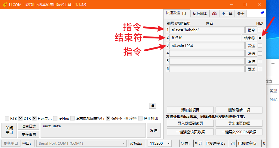
Task: Click the uart data input box
Action: (x=93, y=130)
